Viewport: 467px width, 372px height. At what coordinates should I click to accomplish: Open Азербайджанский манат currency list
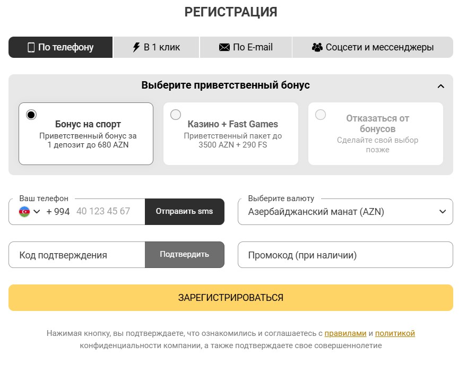click(345, 211)
